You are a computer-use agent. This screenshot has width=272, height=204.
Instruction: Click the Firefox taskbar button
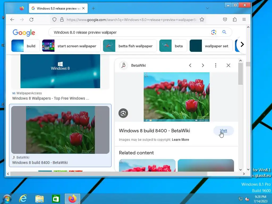[x=73, y=199]
